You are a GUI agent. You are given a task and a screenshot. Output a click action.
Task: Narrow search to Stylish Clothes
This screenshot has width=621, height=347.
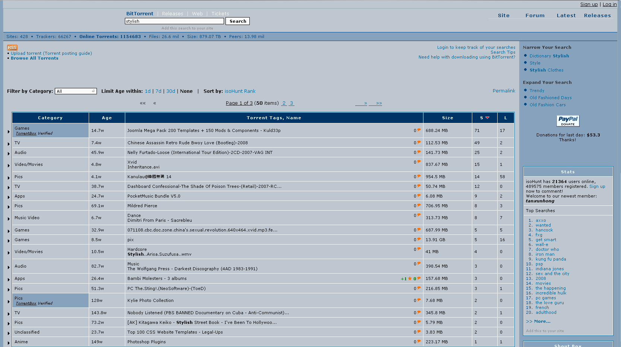pyautogui.click(x=546, y=70)
